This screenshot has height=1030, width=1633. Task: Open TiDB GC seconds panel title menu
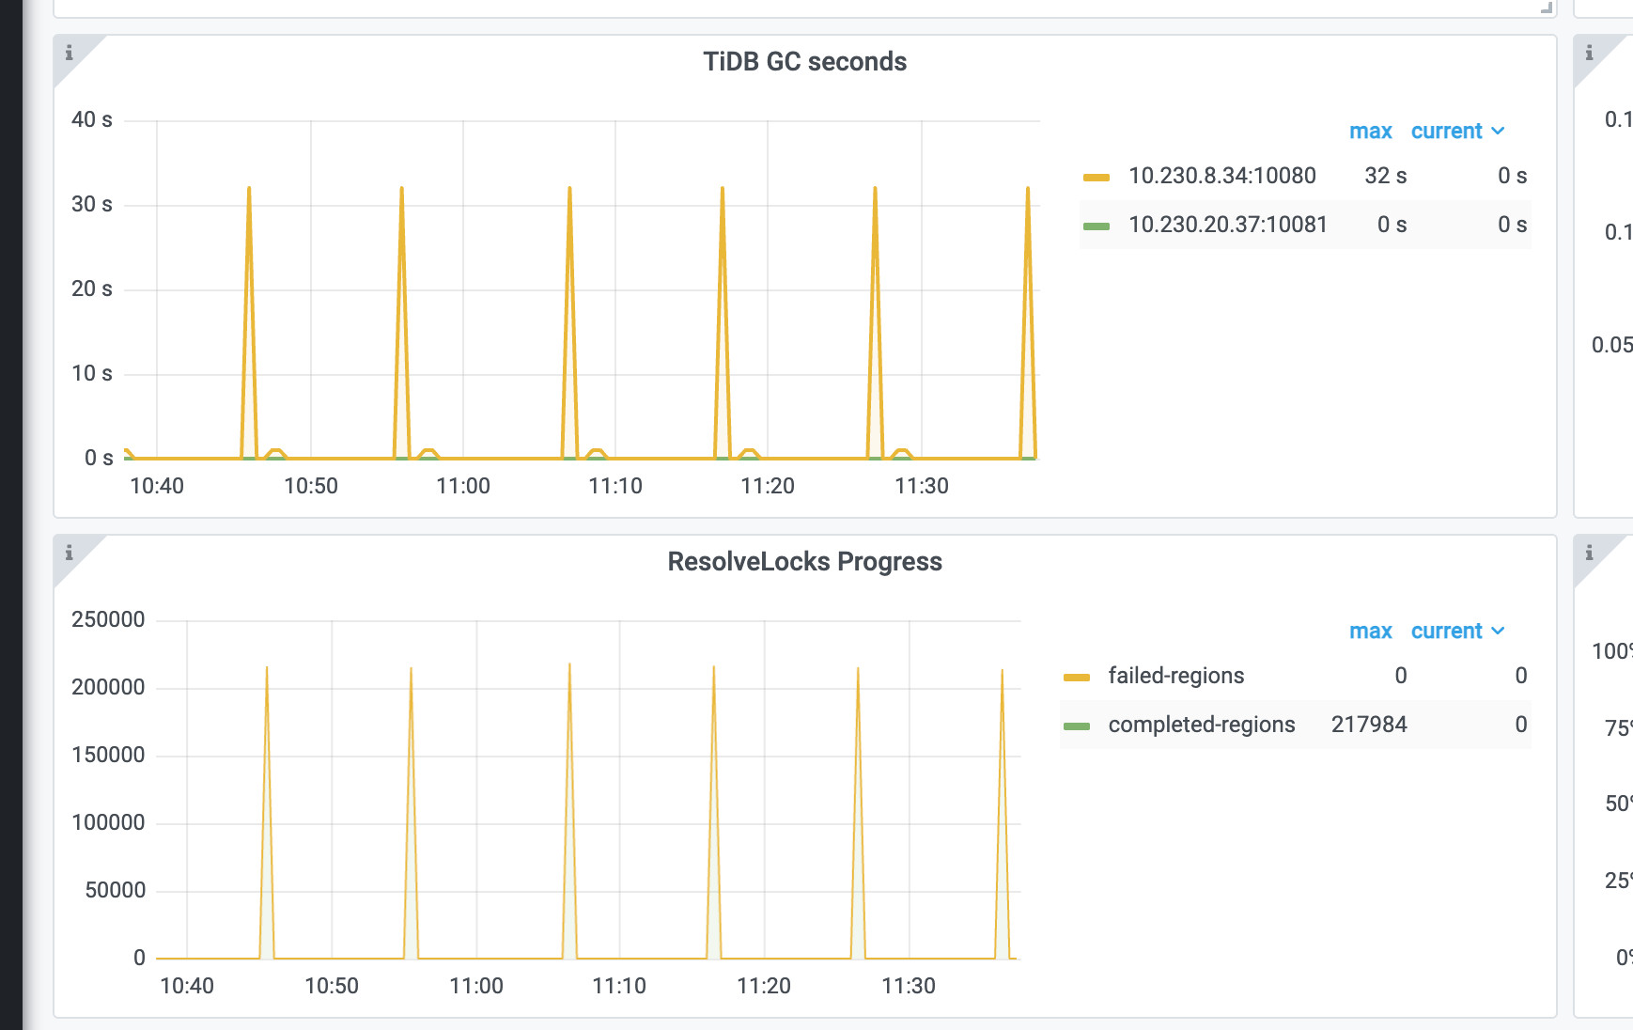click(x=805, y=62)
